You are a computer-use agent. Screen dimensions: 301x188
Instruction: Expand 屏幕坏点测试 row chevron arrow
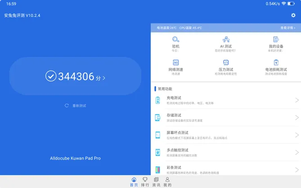pos(297,135)
